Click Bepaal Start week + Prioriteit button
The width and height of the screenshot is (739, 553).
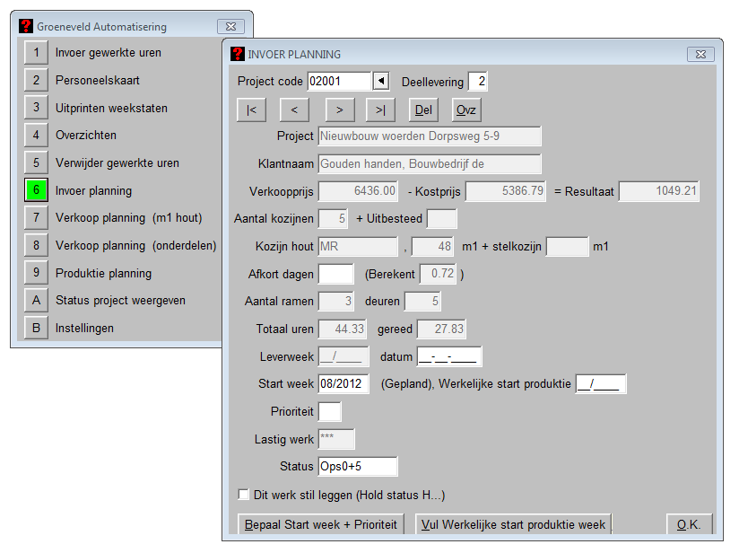(x=321, y=524)
